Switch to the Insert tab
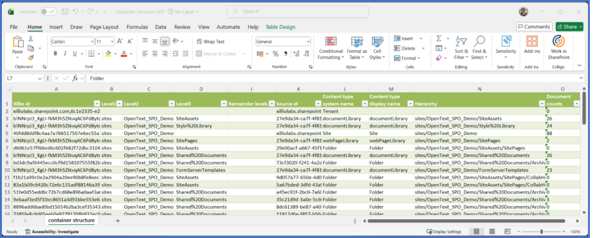This screenshot has width=593, height=238. [x=56, y=27]
